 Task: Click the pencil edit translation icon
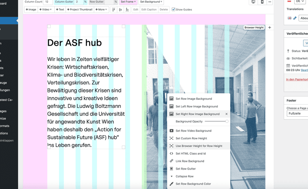(x=295, y=18)
